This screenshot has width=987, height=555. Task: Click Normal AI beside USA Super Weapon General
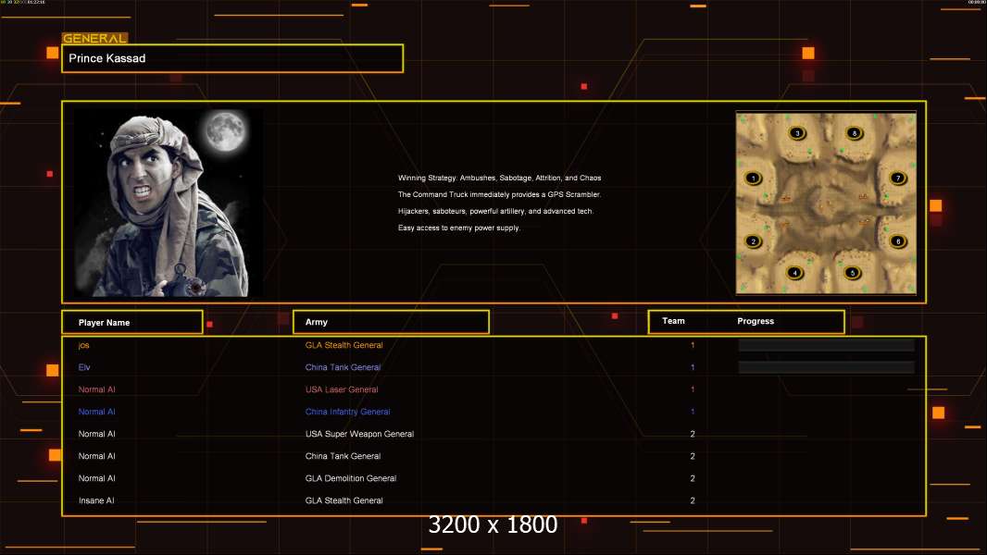(97, 434)
